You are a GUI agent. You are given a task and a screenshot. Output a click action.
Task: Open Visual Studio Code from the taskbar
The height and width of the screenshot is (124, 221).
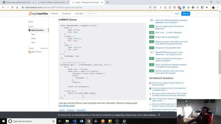(x=74, y=121)
